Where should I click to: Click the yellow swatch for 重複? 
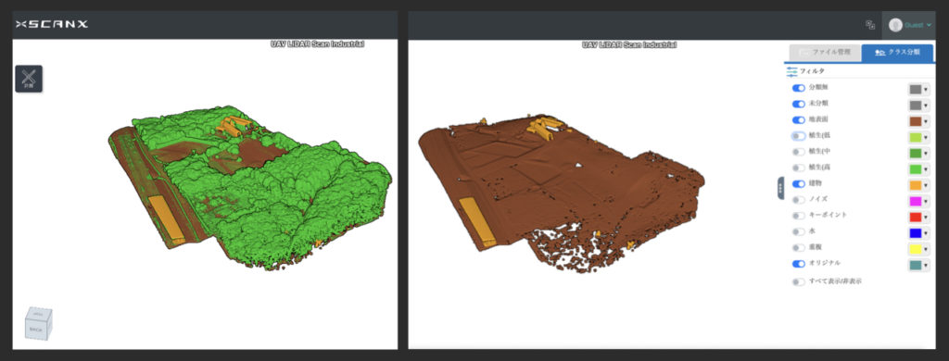pyautogui.click(x=915, y=249)
